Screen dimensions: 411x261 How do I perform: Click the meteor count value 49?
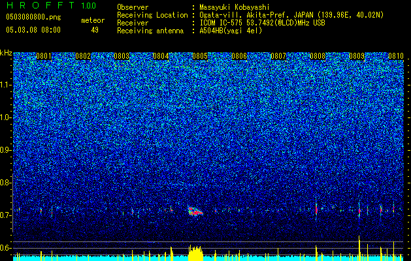(95, 30)
